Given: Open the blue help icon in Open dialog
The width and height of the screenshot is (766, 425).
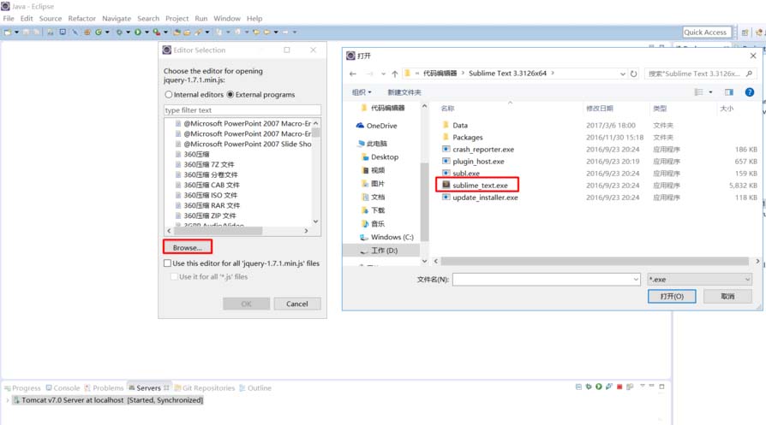Looking at the screenshot, I should click(x=750, y=92).
